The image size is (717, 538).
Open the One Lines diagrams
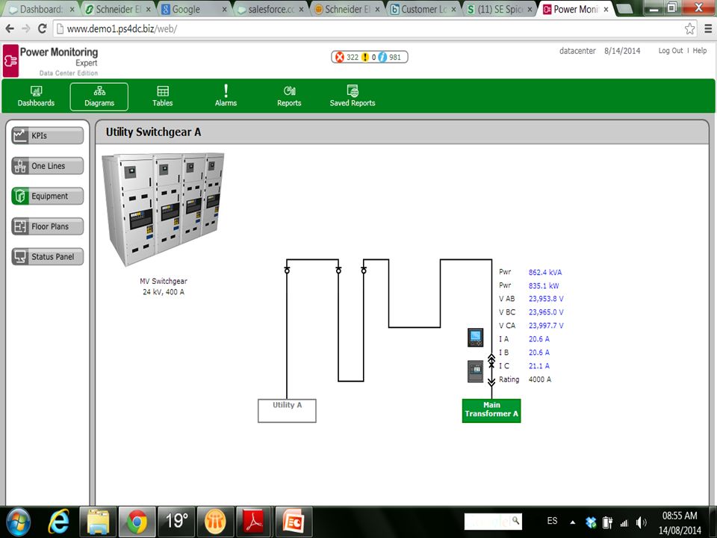point(48,166)
